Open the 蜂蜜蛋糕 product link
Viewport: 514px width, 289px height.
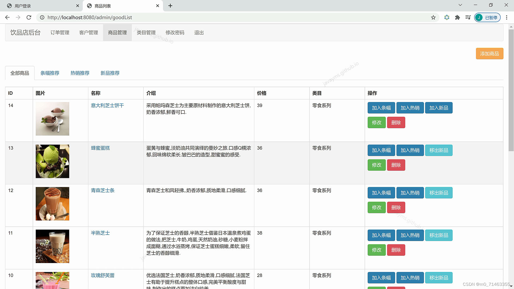point(100,148)
